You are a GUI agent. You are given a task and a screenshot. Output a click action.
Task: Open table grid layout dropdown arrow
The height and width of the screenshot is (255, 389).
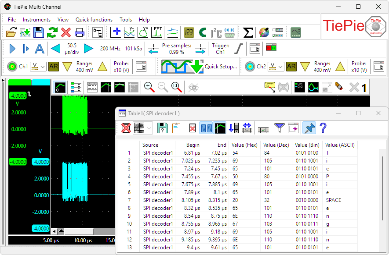pyautogui.click(x=149, y=128)
